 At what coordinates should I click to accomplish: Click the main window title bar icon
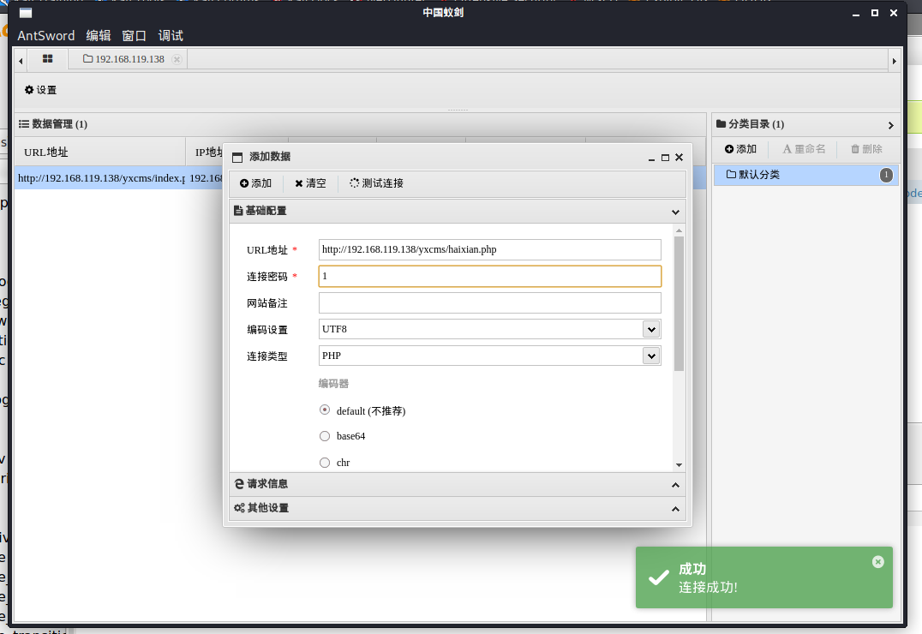coord(26,12)
